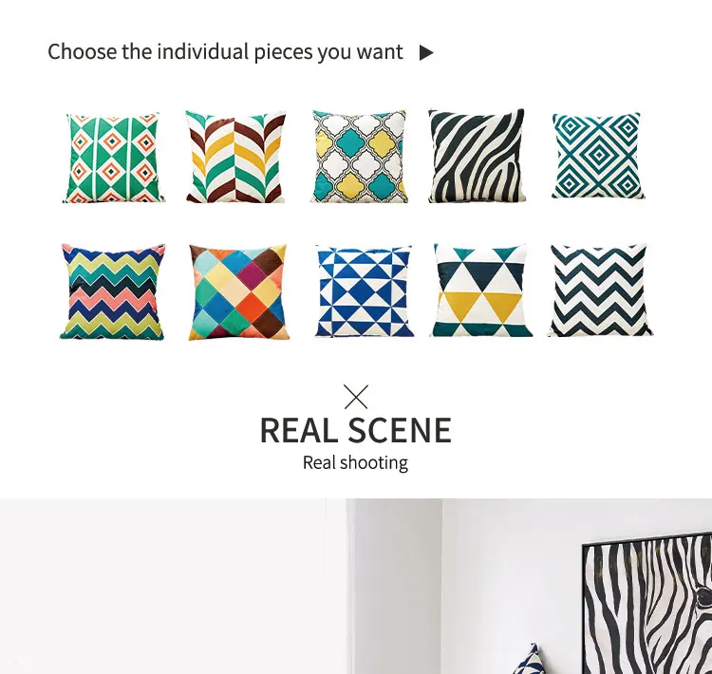Select the multicolor zigzag chevron pillow
The height and width of the screenshot is (674, 712).
[113, 291]
